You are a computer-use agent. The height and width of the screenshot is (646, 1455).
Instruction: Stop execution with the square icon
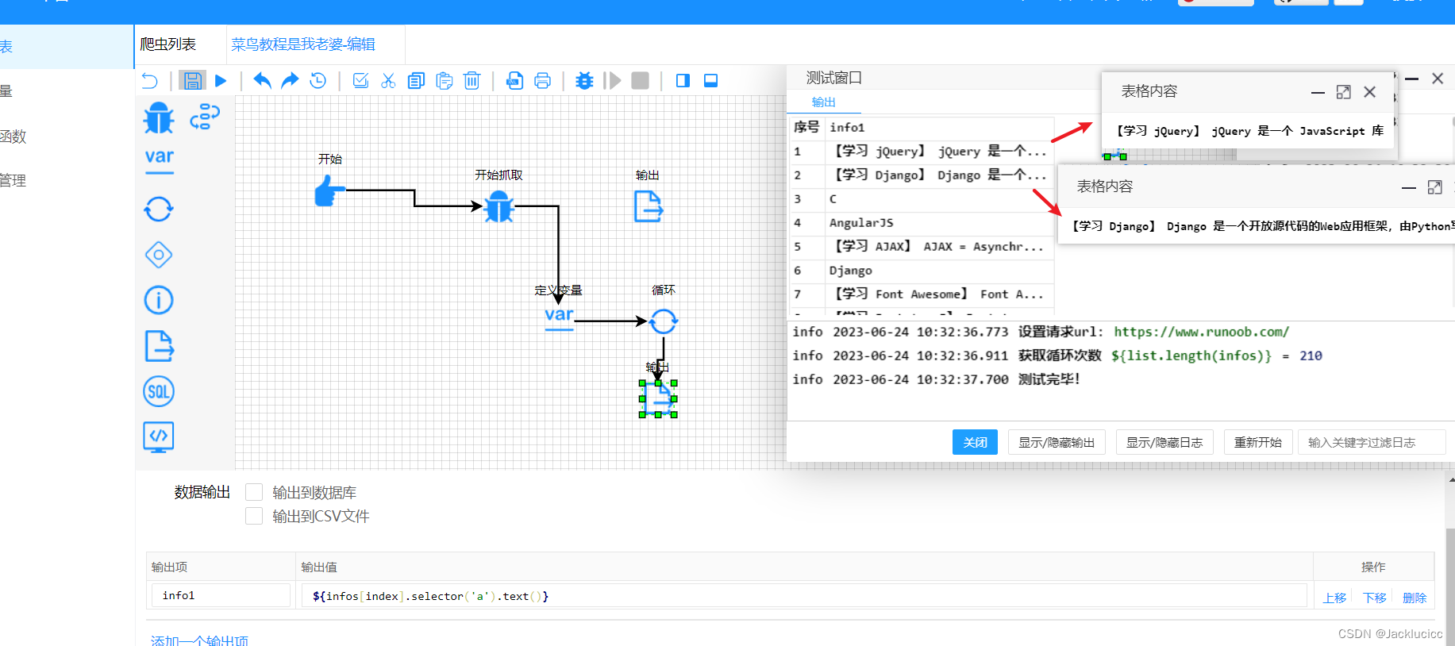(640, 80)
